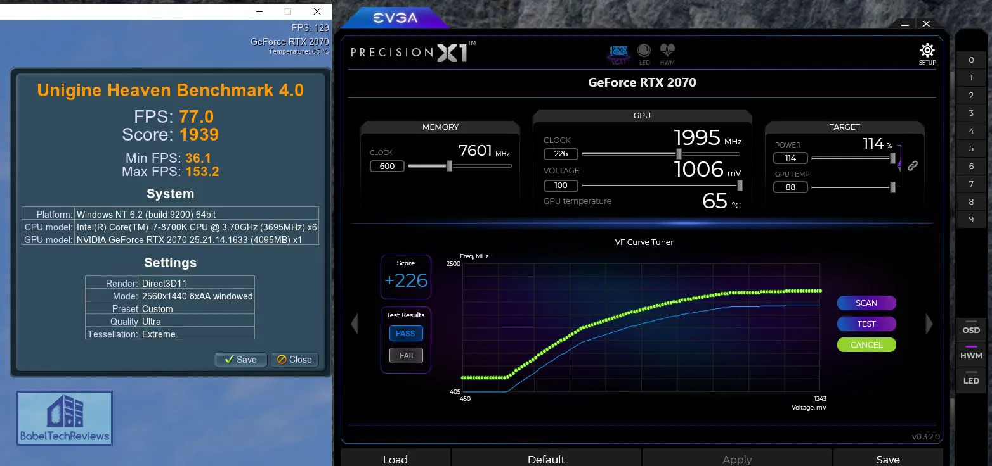Load a saved profile
The height and width of the screenshot is (466, 992).
[395, 458]
